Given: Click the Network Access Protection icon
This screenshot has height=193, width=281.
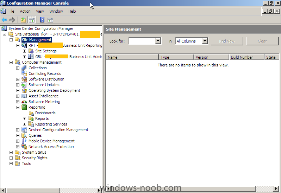Looking at the screenshot, I should point(24,147).
